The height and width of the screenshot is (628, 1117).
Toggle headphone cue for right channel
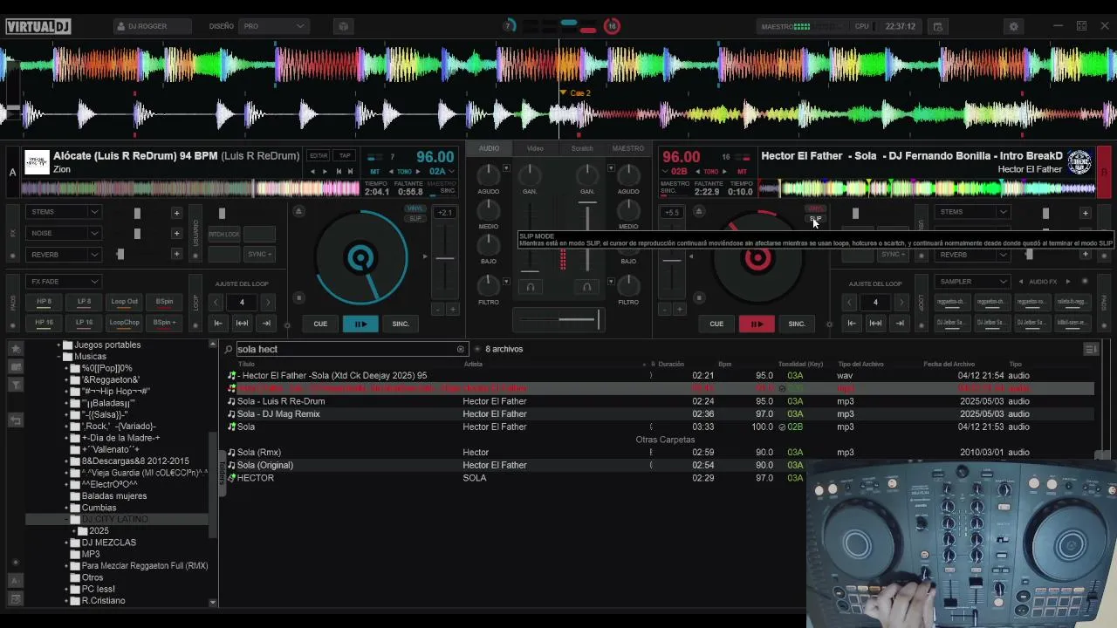[586, 286]
